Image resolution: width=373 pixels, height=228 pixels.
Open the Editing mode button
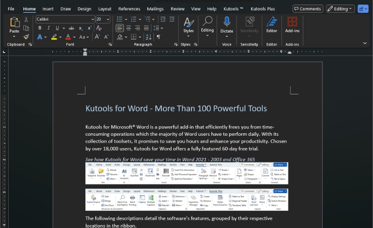tap(340, 9)
